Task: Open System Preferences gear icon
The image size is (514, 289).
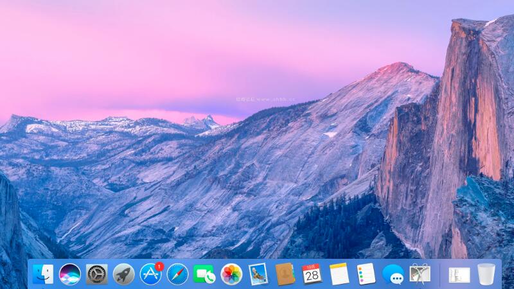Action: 97,274
